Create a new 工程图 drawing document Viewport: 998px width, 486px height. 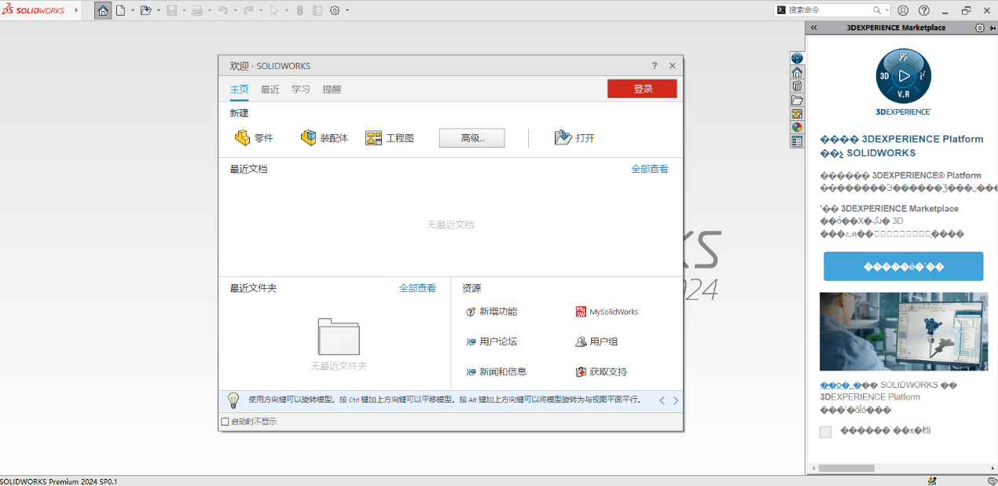[x=390, y=138]
